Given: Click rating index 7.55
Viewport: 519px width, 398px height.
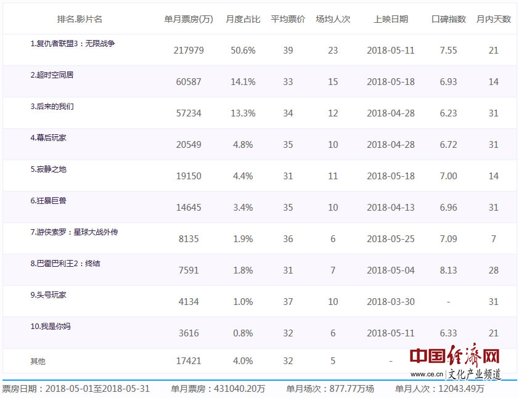Looking at the screenshot, I should point(449,51).
